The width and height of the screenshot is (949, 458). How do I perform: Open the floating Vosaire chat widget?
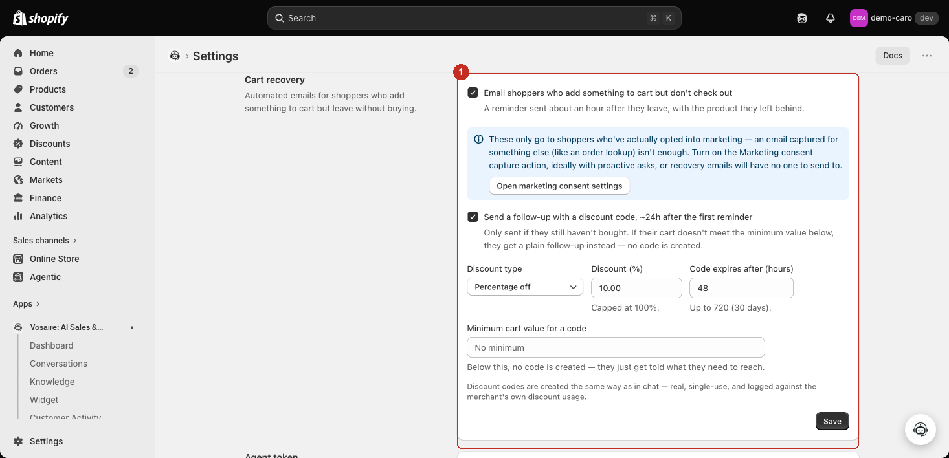click(920, 430)
